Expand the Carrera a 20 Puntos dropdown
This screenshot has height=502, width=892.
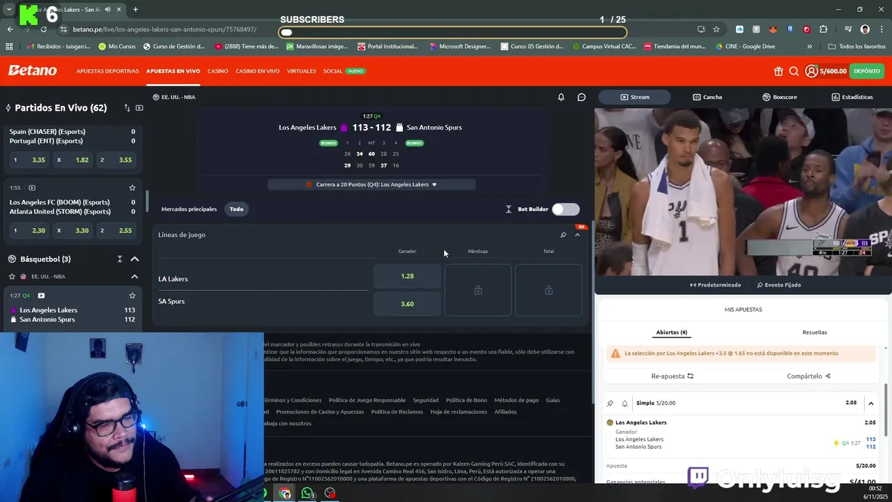pos(371,185)
